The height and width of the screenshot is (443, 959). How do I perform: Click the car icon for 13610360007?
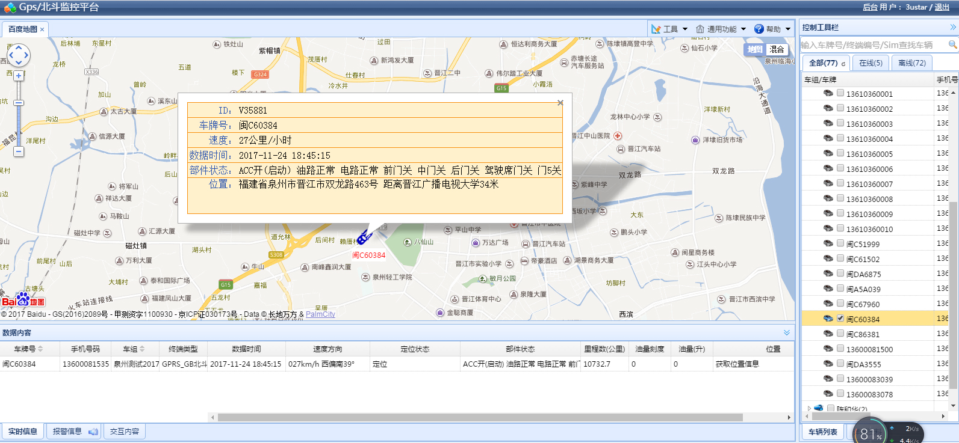(x=828, y=183)
